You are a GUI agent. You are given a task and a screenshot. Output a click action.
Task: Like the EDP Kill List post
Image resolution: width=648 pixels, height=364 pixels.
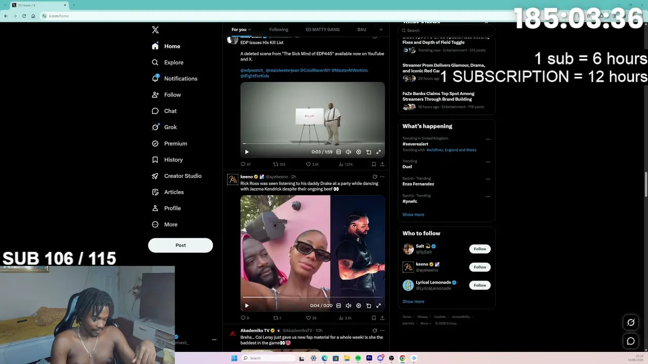312,164
